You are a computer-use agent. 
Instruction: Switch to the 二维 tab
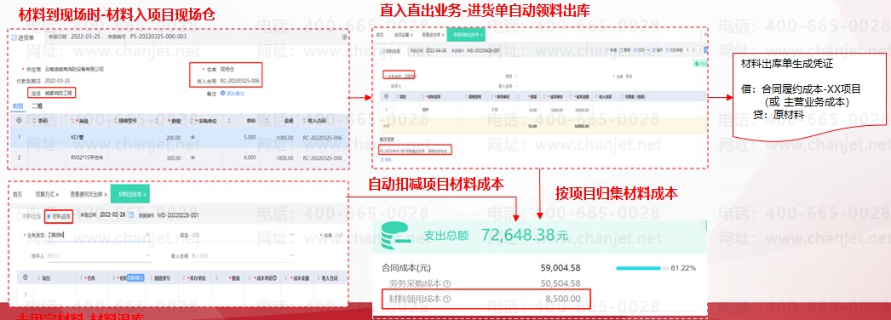coord(37,106)
